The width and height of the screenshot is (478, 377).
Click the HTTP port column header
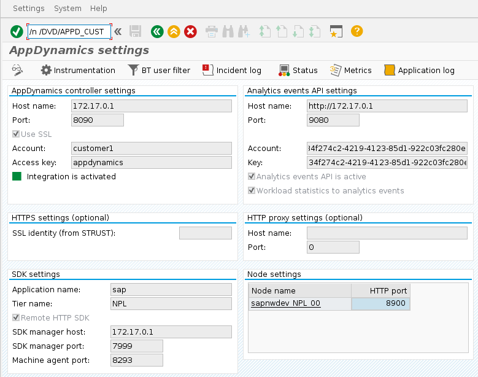(x=380, y=290)
